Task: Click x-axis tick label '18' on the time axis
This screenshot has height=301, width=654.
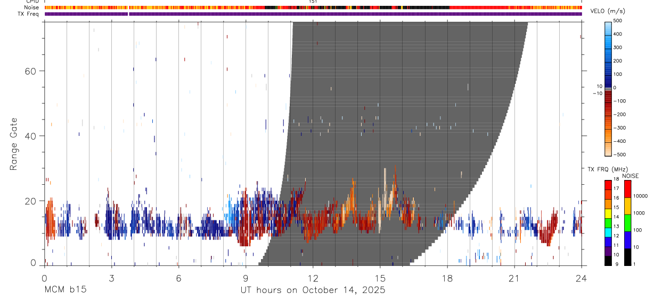Action: pos(447,278)
